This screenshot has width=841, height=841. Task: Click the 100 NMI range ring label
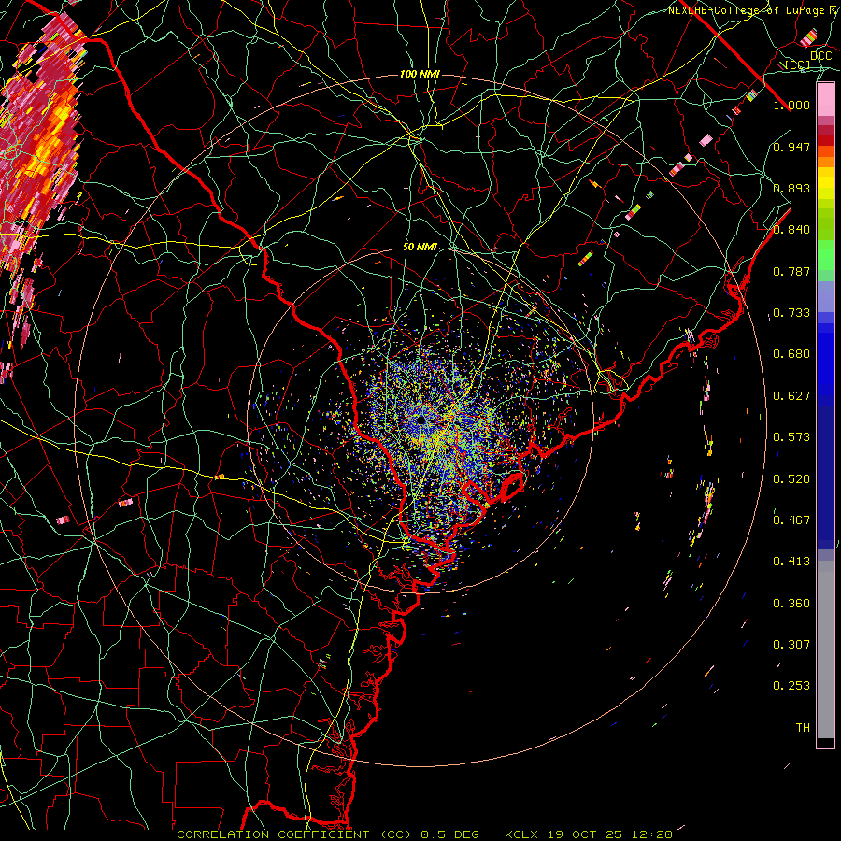click(x=420, y=74)
